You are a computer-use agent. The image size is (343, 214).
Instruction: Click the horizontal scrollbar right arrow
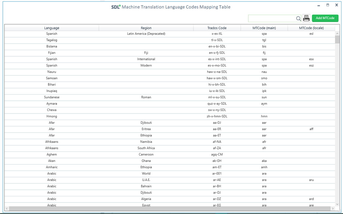333,208
